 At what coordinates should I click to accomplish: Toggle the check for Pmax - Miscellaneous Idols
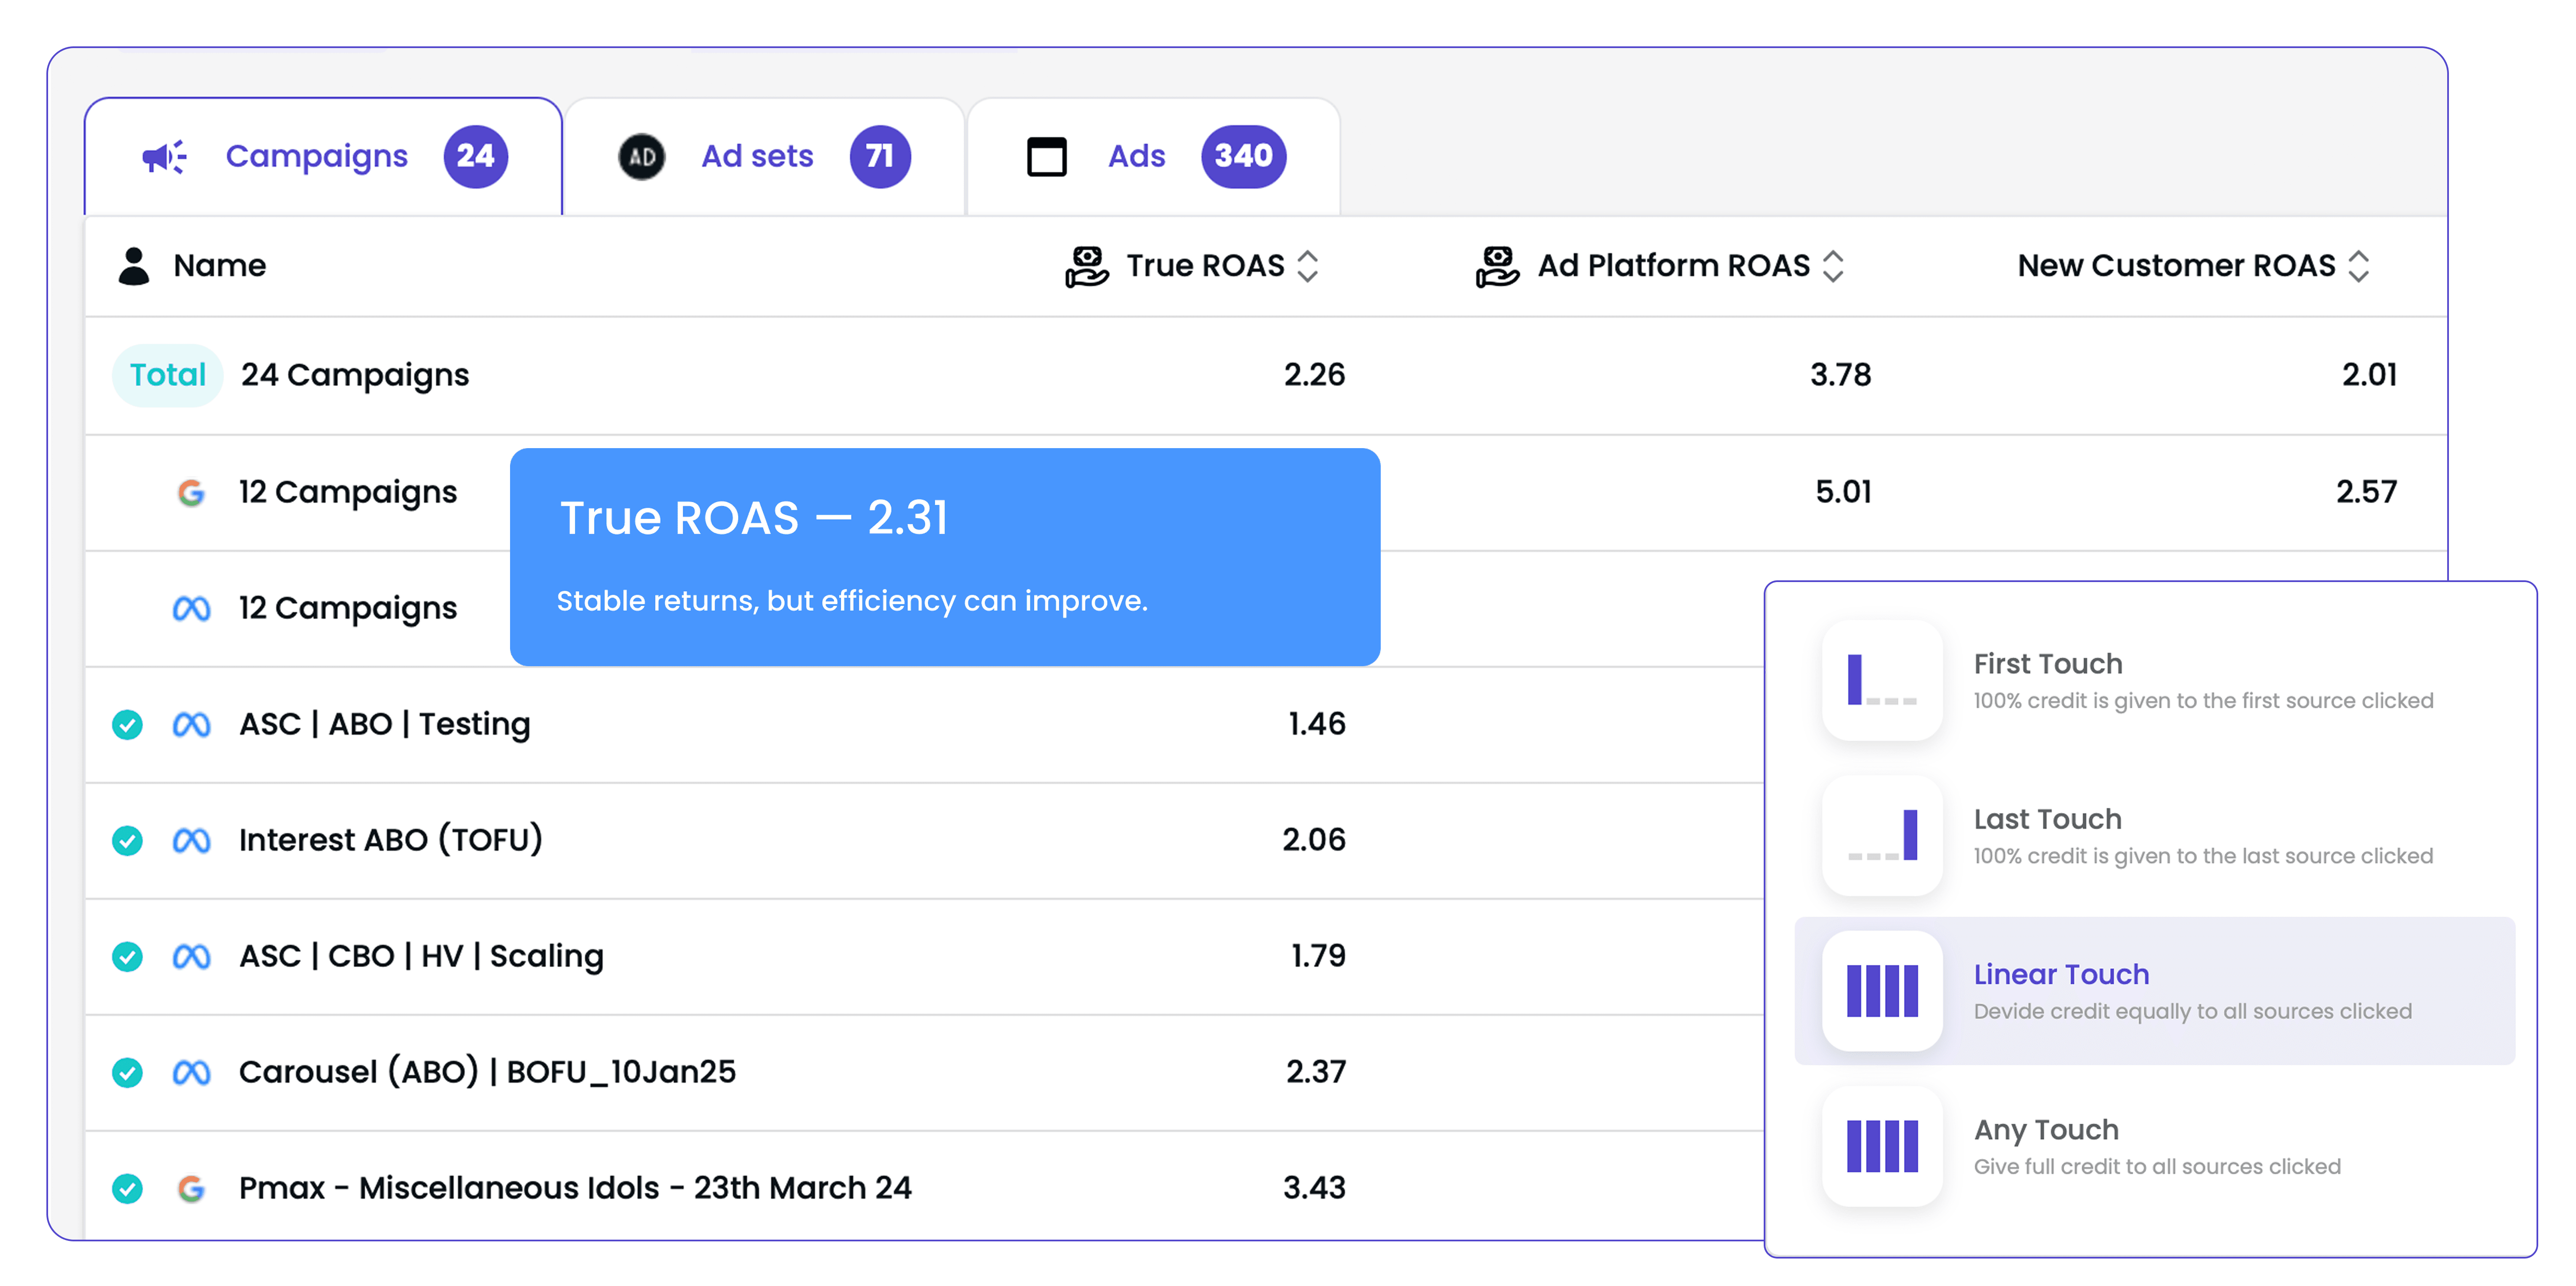pos(127,1188)
